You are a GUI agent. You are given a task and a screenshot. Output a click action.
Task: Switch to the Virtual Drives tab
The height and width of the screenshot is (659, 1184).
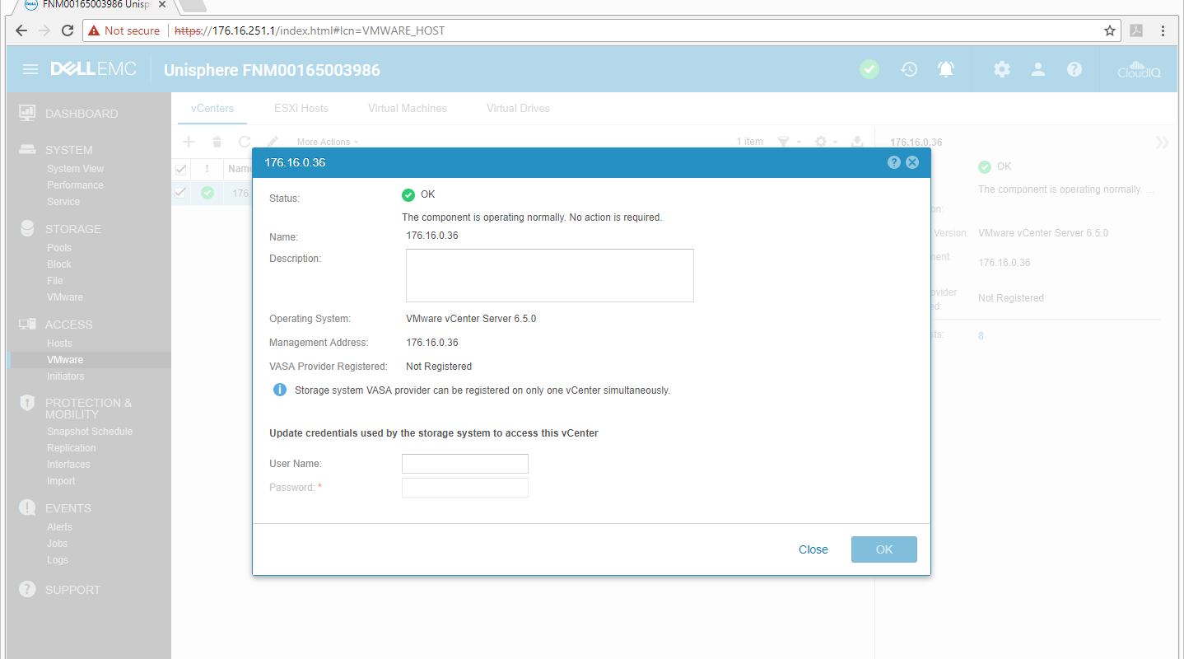[x=518, y=108]
